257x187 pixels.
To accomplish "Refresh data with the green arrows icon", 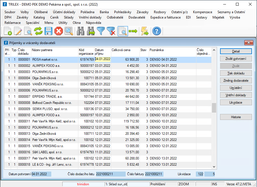I will [38, 31].
